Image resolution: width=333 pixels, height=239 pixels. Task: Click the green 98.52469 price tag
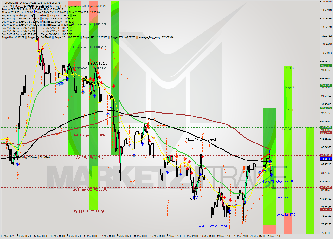[326, 66]
